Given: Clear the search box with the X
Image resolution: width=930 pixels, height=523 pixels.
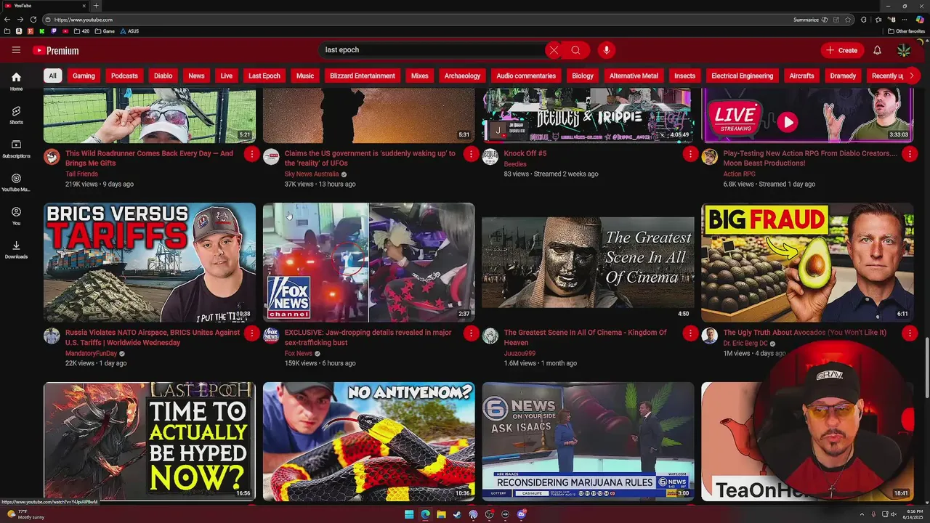Looking at the screenshot, I should pyautogui.click(x=554, y=50).
